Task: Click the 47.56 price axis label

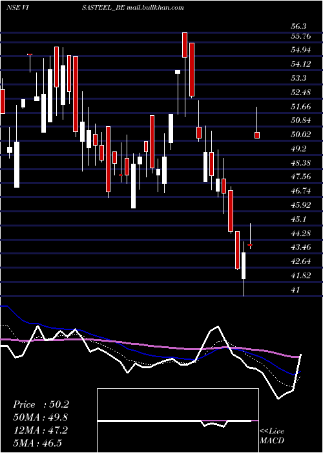Action: click(x=301, y=177)
